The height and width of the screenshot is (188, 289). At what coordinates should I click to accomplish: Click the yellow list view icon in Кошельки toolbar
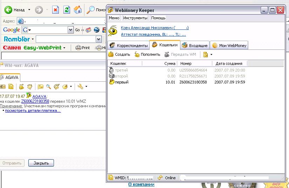(x=206, y=54)
